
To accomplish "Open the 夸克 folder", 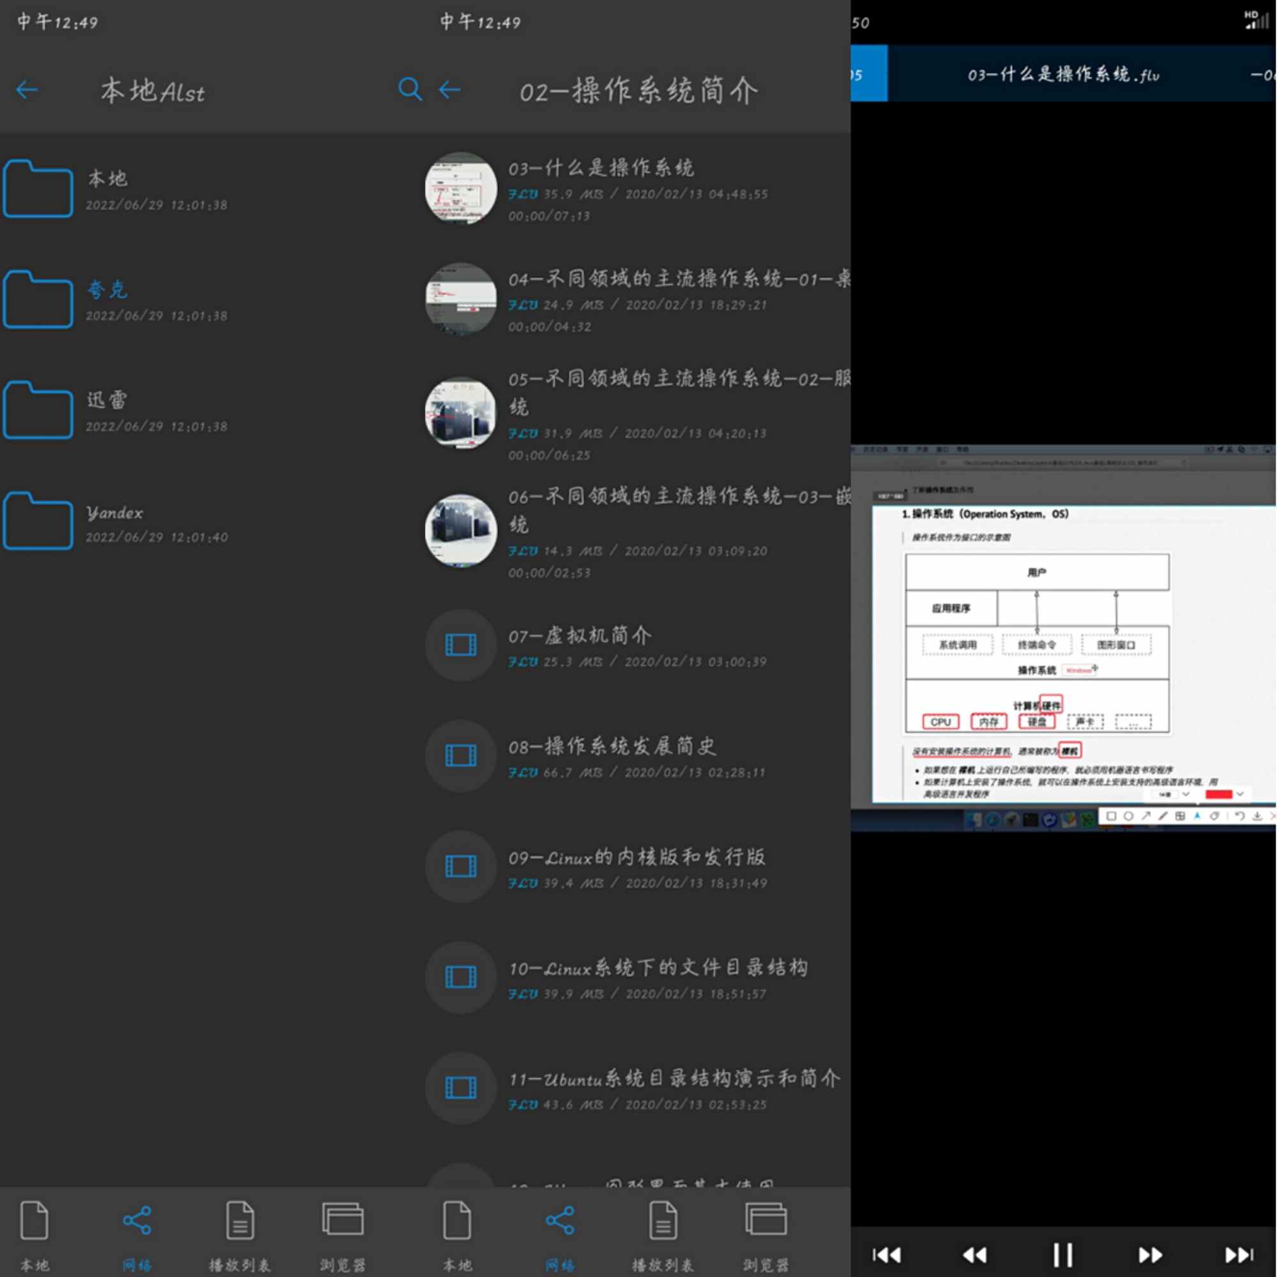I will [x=107, y=289].
